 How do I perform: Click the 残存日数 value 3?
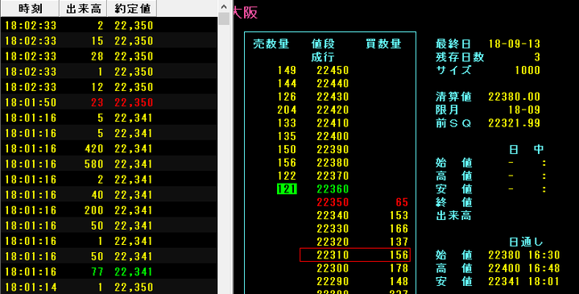click(537, 57)
